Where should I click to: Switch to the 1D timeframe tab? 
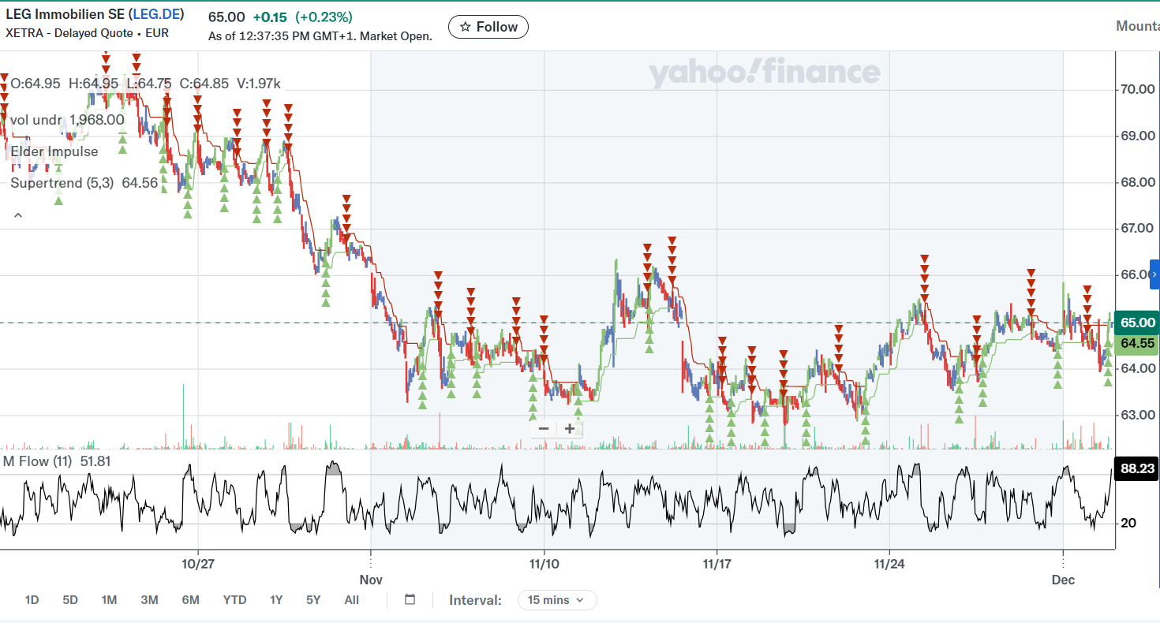tap(32, 600)
